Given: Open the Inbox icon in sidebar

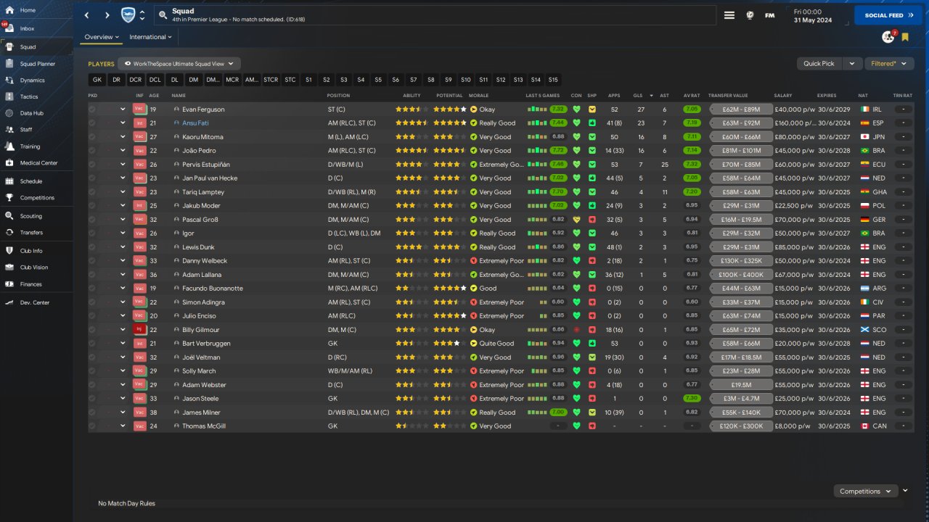Looking at the screenshot, I should (x=9, y=28).
